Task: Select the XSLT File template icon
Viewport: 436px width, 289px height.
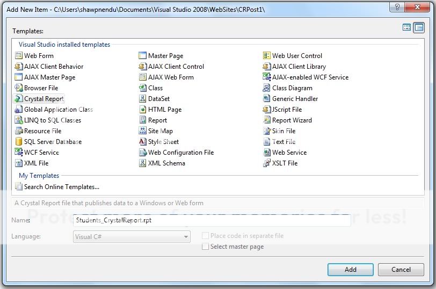Action: [x=267, y=163]
